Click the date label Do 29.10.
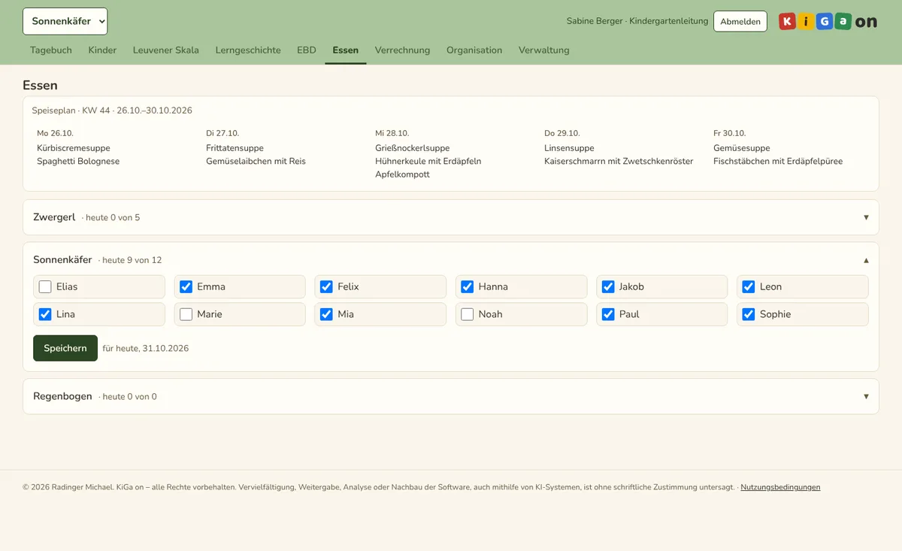902x551 pixels. coord(562,133)
